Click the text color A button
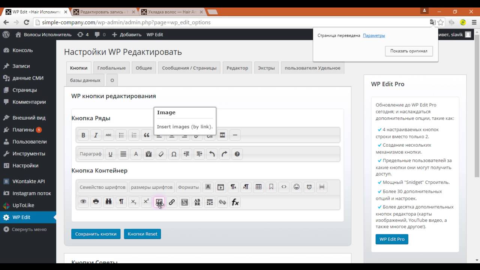 coord(136,154)
